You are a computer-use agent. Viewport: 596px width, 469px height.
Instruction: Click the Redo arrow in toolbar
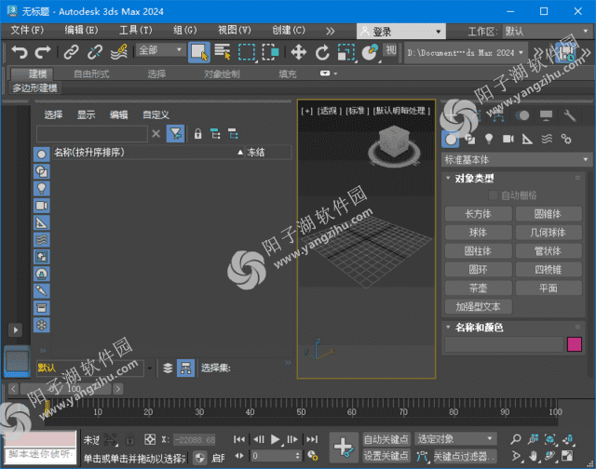pyautogui.click(x=43, y=52)
